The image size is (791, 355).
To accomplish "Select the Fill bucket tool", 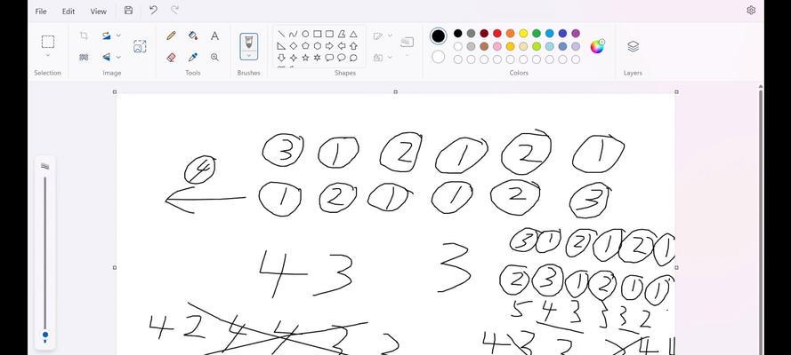I will [193, 35].
